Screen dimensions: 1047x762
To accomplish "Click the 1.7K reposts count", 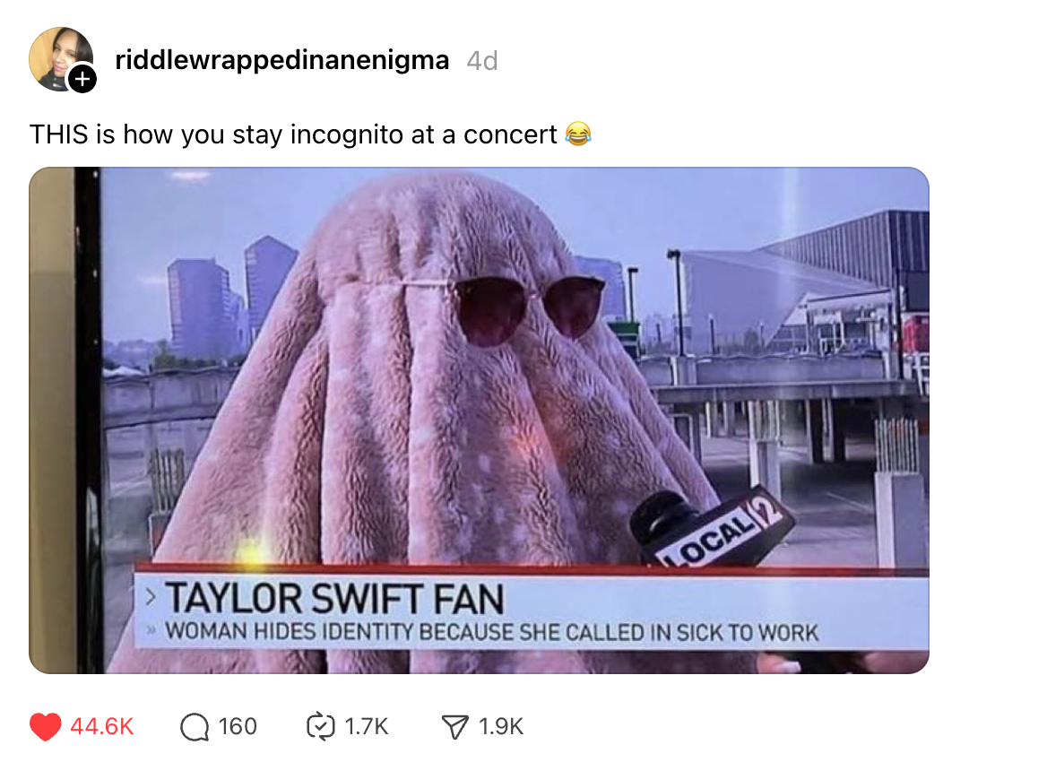I will click(x=366, y=727).
